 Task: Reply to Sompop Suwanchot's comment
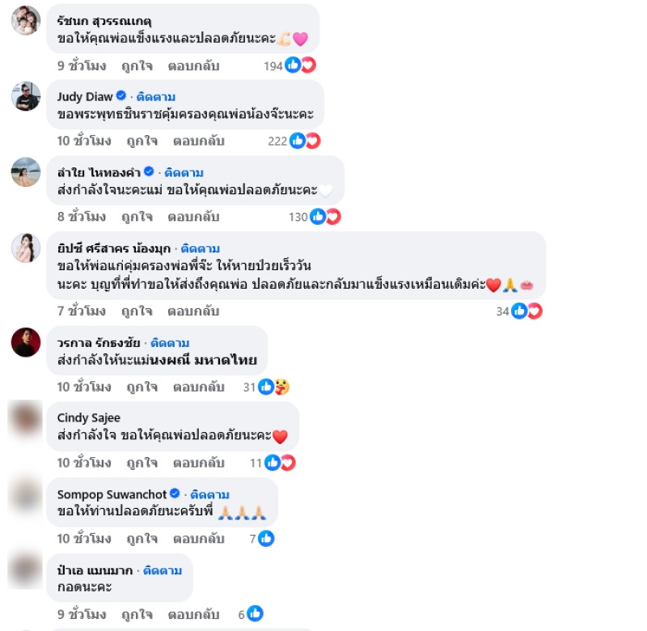pos(198,539)
